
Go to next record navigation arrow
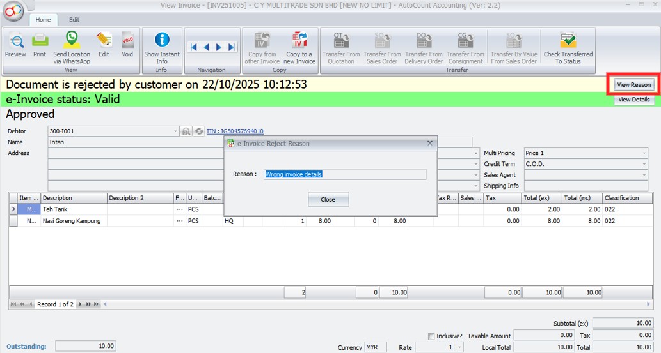point(219,47)
